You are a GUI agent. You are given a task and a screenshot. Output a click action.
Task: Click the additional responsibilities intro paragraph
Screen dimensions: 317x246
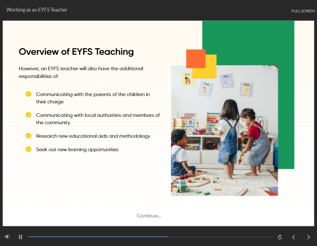pyautogui.click(x=81, y=72)
